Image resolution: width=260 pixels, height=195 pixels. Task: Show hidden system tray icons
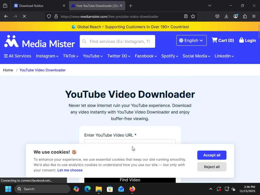pos(210,189)
